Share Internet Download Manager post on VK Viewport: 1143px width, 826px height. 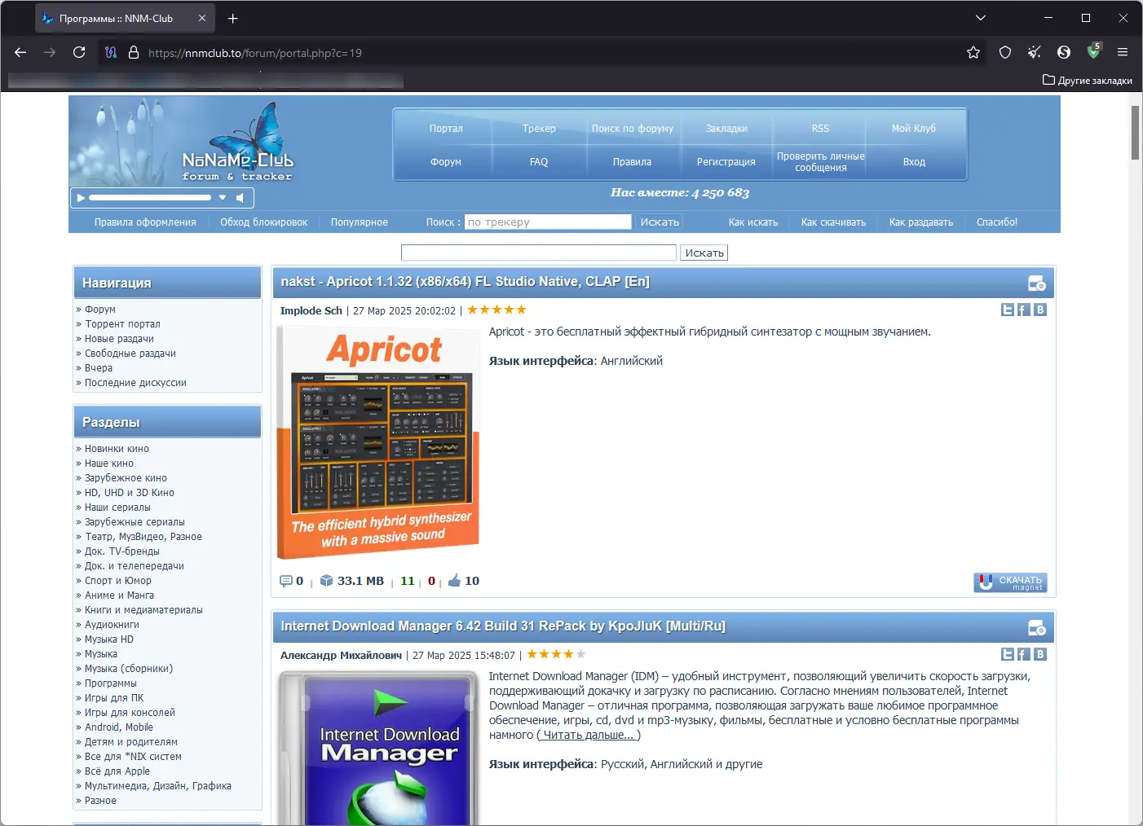tap(1040, 654)
